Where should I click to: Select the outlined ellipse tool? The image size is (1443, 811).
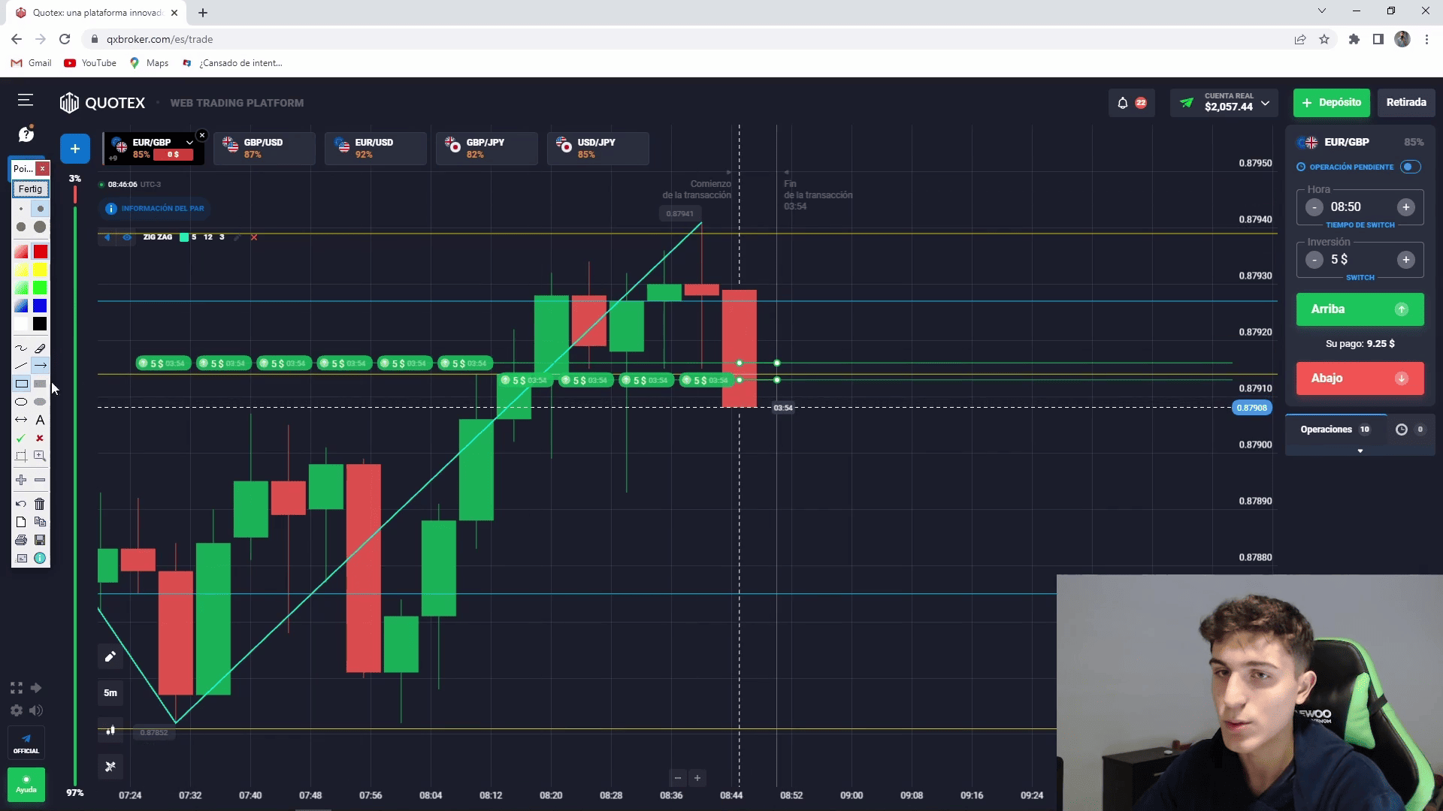coord(21,402)
